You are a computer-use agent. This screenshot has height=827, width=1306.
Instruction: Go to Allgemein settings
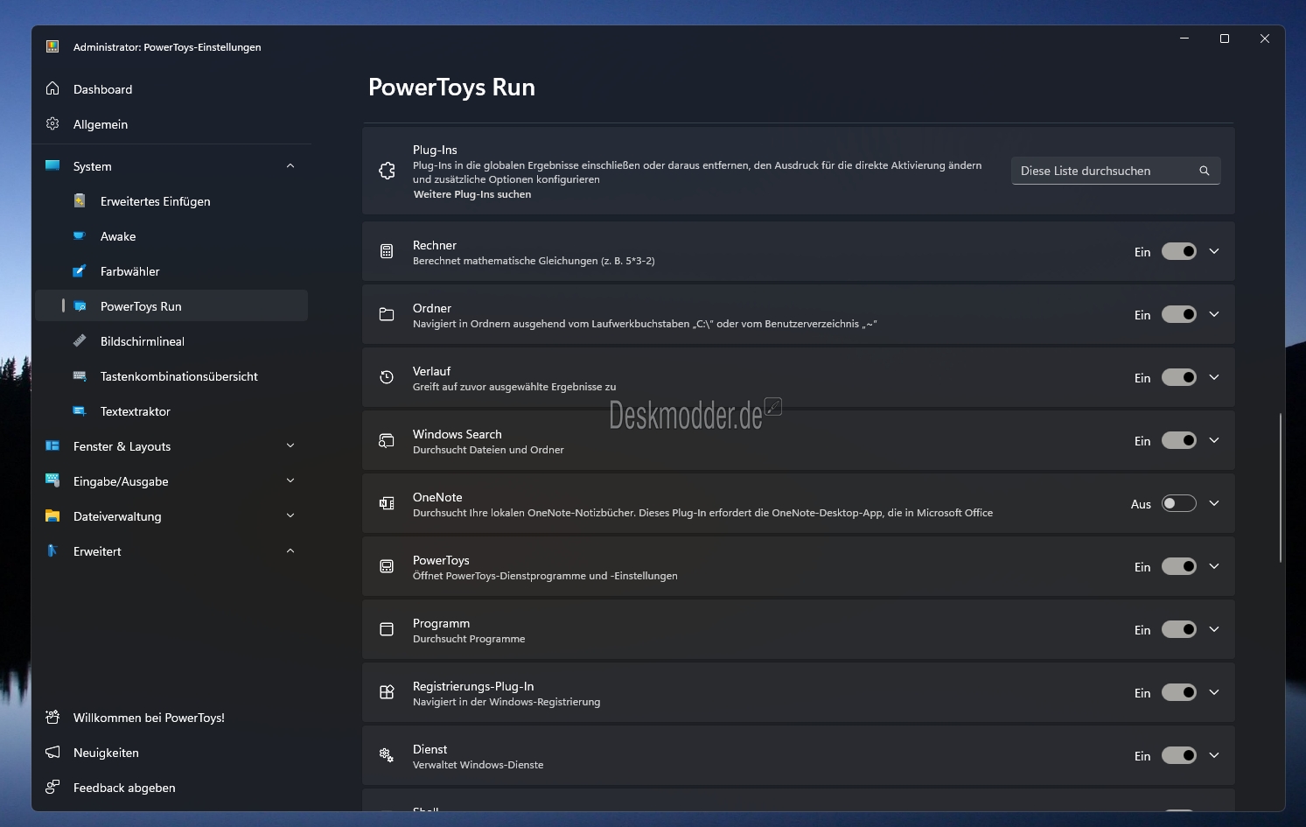pyautogui.click(x=171, y=124)
